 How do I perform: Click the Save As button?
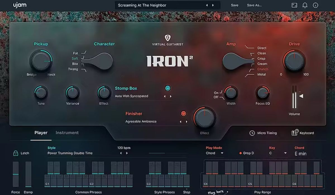pos(254,5)
